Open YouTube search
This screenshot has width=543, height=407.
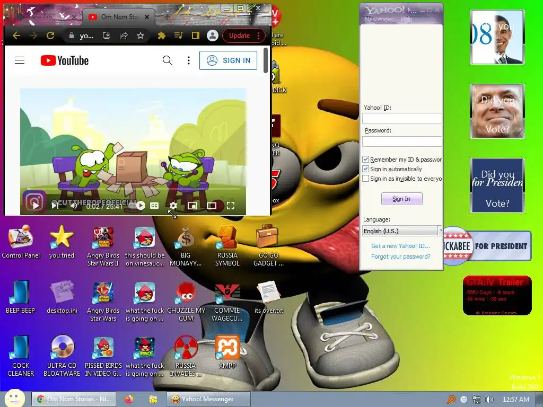[x=167, y=60]
